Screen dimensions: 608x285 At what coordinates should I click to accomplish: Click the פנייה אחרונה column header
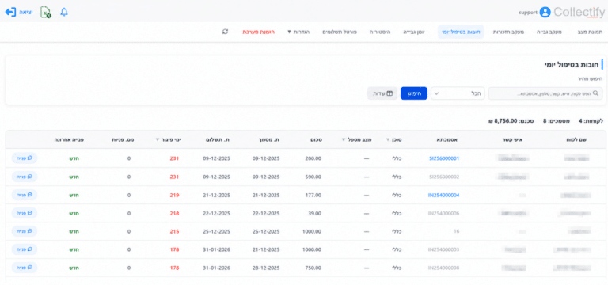point(69,140)
